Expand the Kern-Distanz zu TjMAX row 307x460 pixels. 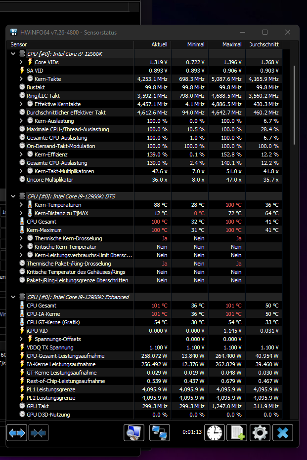click(x=21, y=213)
